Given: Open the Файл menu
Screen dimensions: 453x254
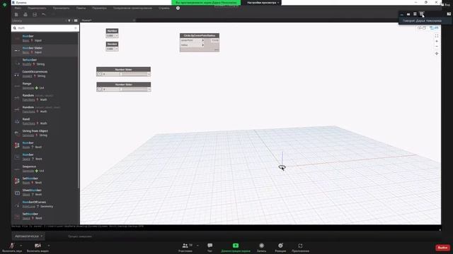Looking at the screenshot, I should coord(18,8).
